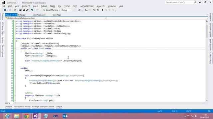This screenshot has height=119, width=213.
Task: Open the BUILD menu
Action: [x=35, y=6]
